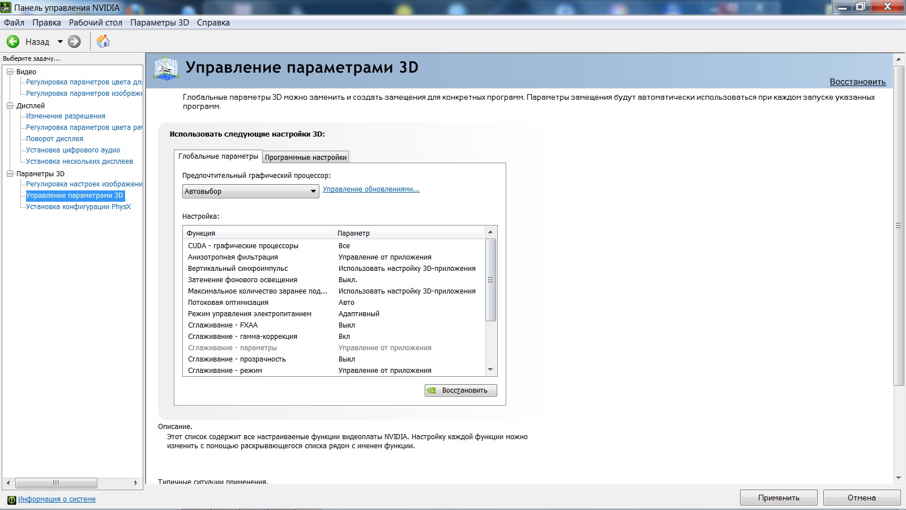
Task: Open the Параметры 3D menu
Action: tap(160, 23)
